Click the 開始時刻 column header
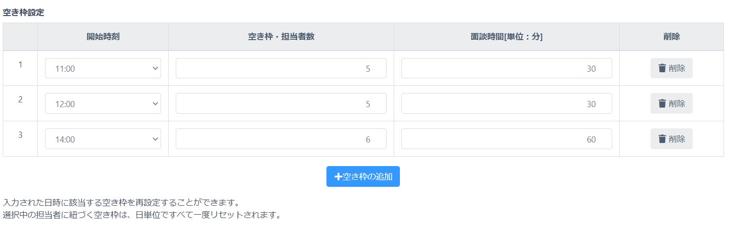Screen dimensions: 733x226 [103, 37]
